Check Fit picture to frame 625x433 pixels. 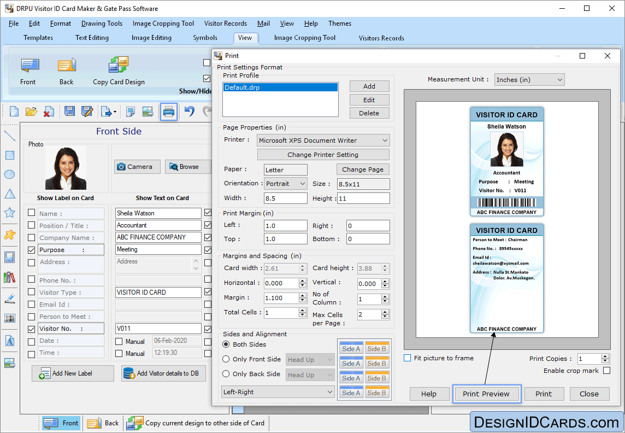[x=407, y=358]
